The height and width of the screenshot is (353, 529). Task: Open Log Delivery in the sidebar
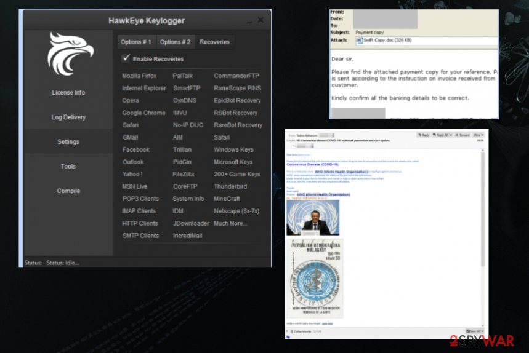point(68,117)
